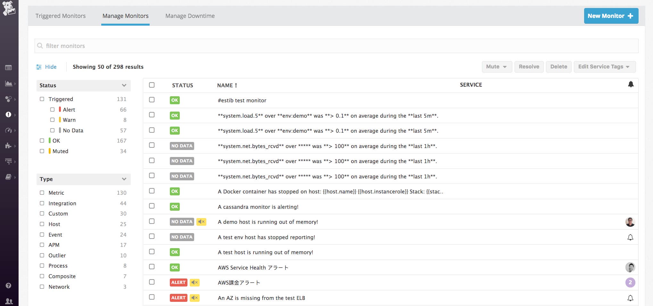Open the Mute dropdown menu

[496, 67]
